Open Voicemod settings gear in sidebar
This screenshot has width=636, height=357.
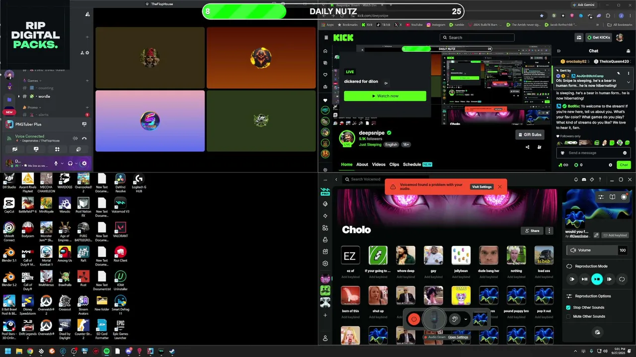pyautogui.click(x=325, y=263)
